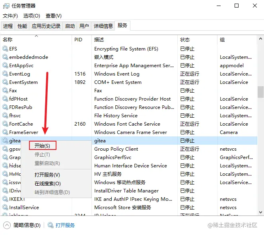Screen dimensions: 264x235
Task: Switch to the 性能 tab
Action: point(22,26)
